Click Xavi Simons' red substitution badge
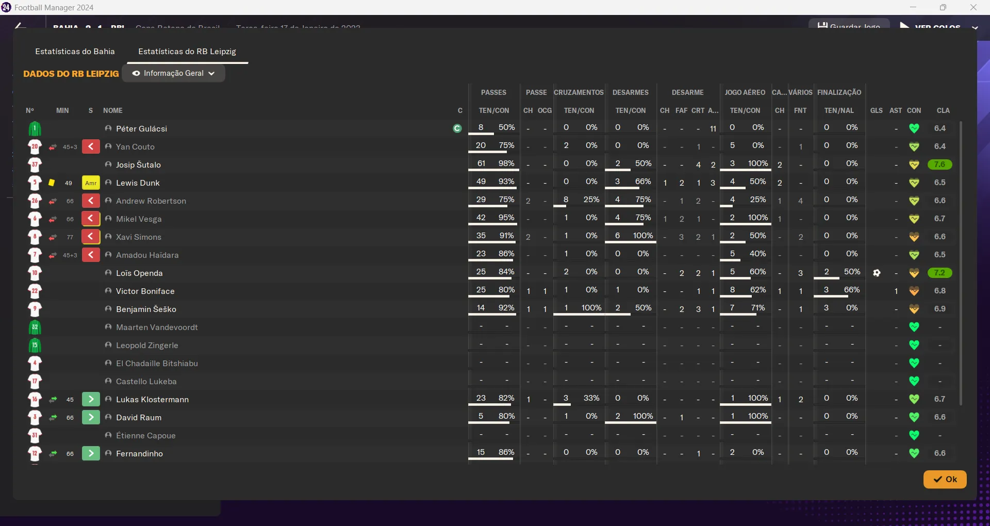The height and width of the screenshot is (526, 990). [91, 237]
